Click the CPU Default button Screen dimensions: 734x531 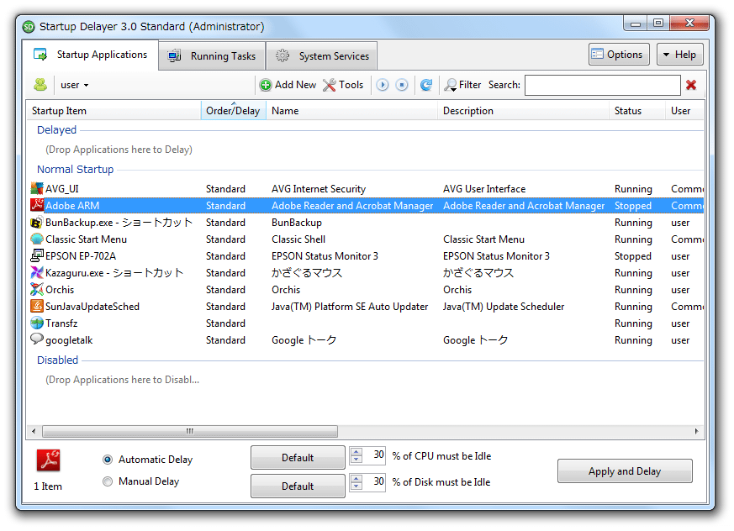[298, 458]
